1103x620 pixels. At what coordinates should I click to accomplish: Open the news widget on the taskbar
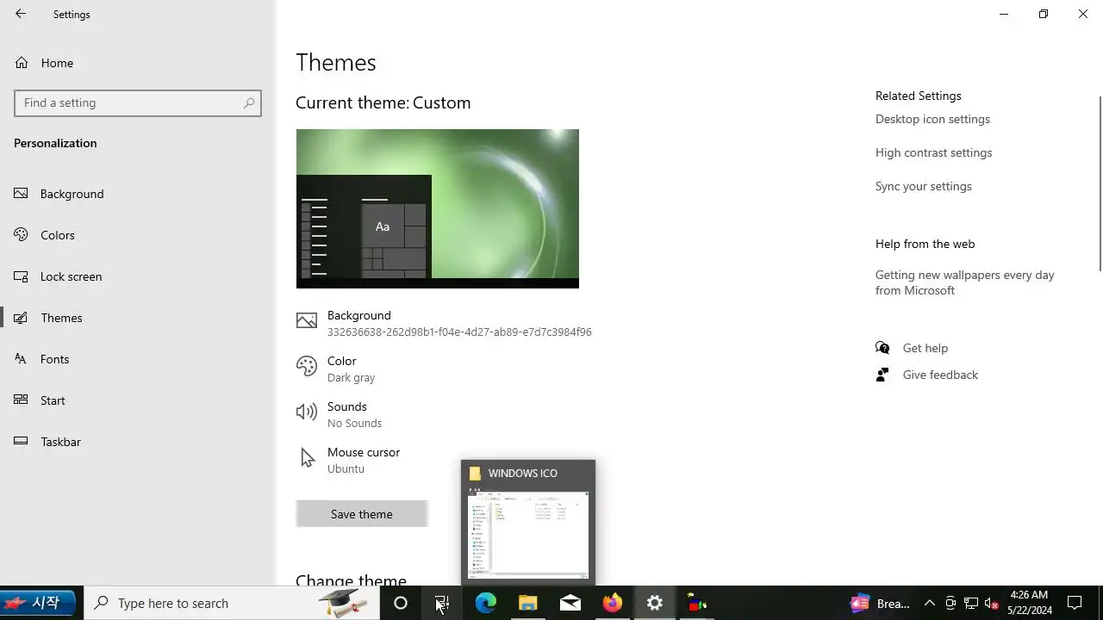880,604
